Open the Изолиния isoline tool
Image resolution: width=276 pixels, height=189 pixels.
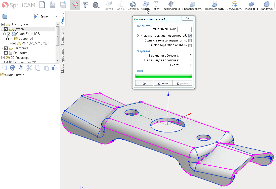(x=252, y=6)
